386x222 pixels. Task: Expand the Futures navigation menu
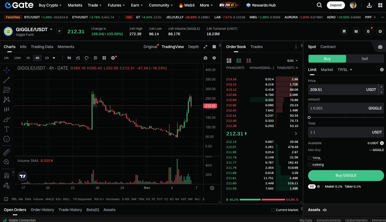[x=116, y=5]
